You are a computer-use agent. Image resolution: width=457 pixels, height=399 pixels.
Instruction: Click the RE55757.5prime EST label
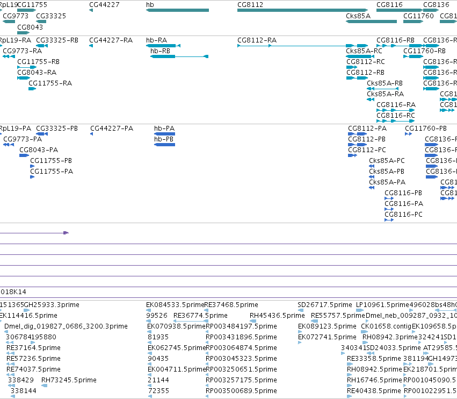pos(338,316)
